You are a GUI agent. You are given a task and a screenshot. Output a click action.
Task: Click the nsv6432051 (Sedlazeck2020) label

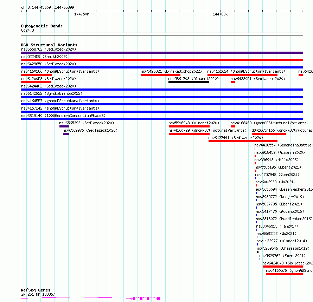258,79
